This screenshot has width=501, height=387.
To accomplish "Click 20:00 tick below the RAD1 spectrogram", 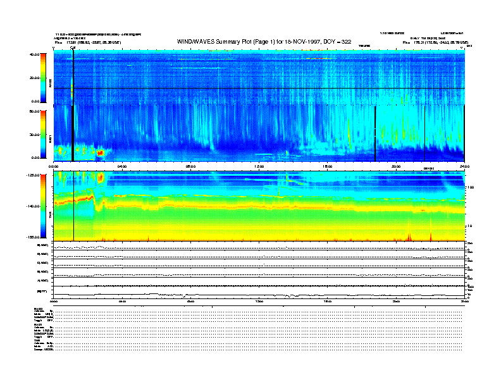I will pos(396,166).
